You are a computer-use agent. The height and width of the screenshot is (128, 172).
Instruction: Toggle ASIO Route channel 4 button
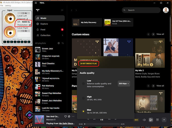coord(15,42)
